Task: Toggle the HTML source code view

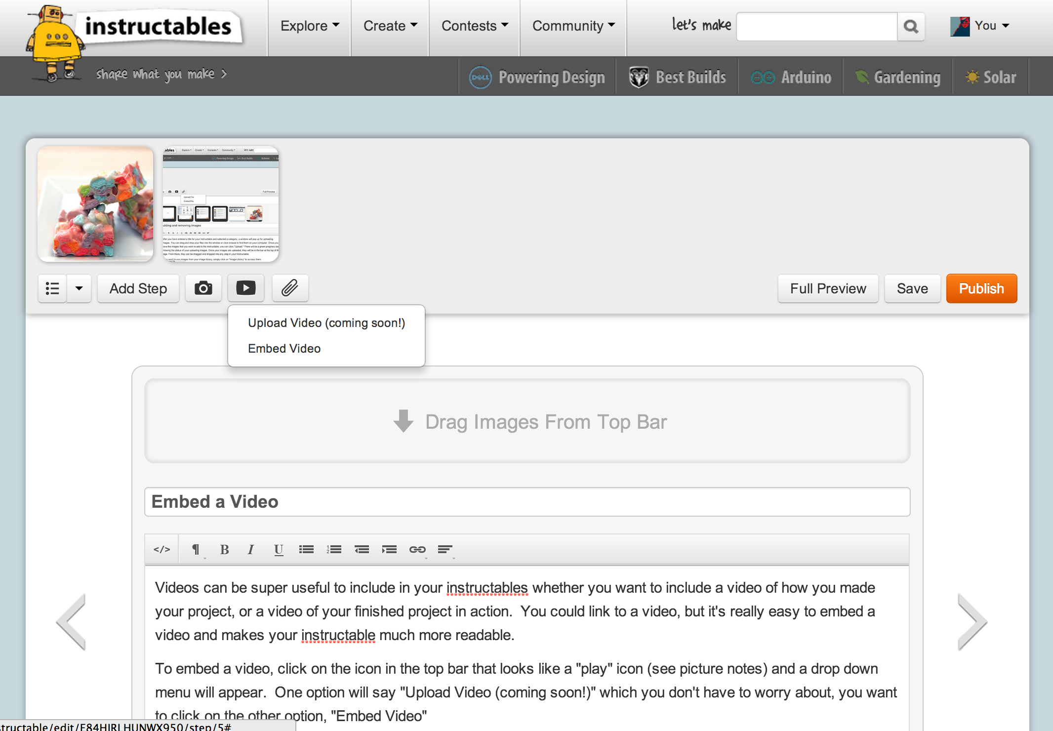Action: [x=162, y=549]
